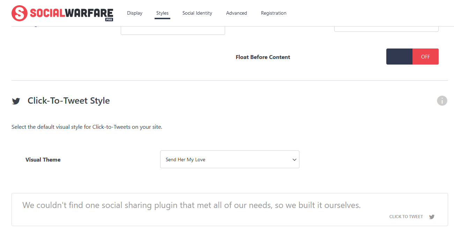The image size is (454, 238).
Task: Open the Social Identity tab
Action: [x=197, y=13]
